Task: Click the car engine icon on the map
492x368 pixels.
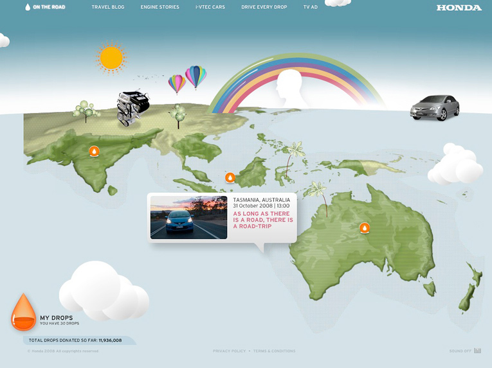Action: click(132, 108)
